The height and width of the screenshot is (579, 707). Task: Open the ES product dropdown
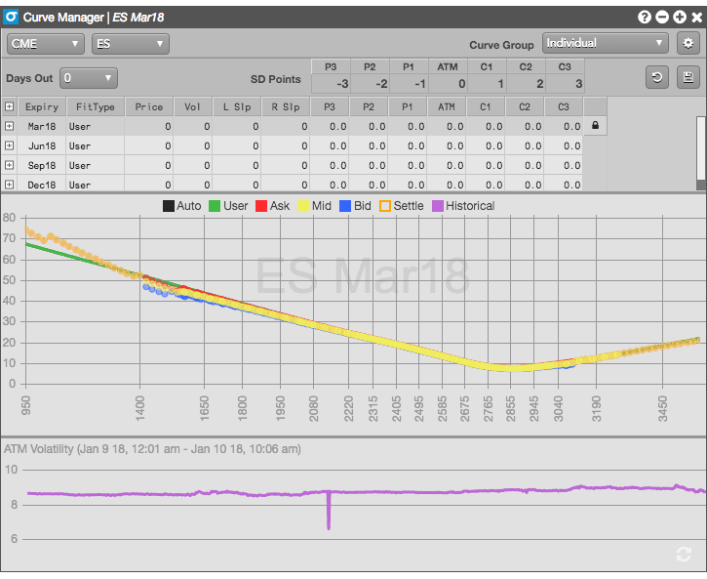(131, 44)
